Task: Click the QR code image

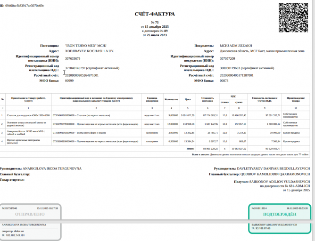Action: pos(293,17)
